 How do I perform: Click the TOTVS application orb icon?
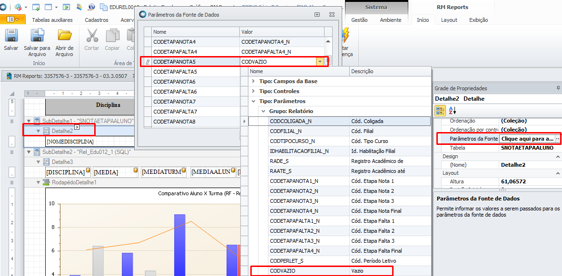(x=3, y=7)
